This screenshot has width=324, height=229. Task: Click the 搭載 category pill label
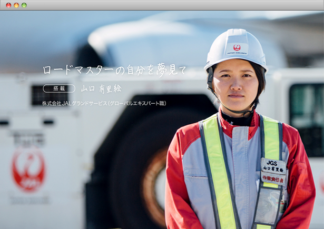pos(59,88)
